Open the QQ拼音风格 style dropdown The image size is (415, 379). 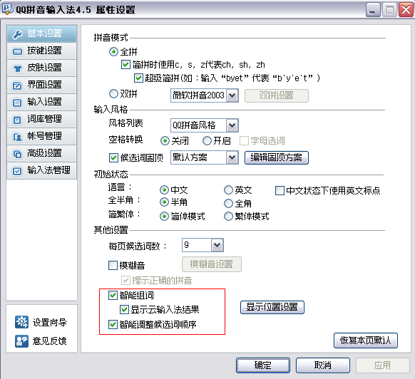pyautogui.click(x=232, y=125)
